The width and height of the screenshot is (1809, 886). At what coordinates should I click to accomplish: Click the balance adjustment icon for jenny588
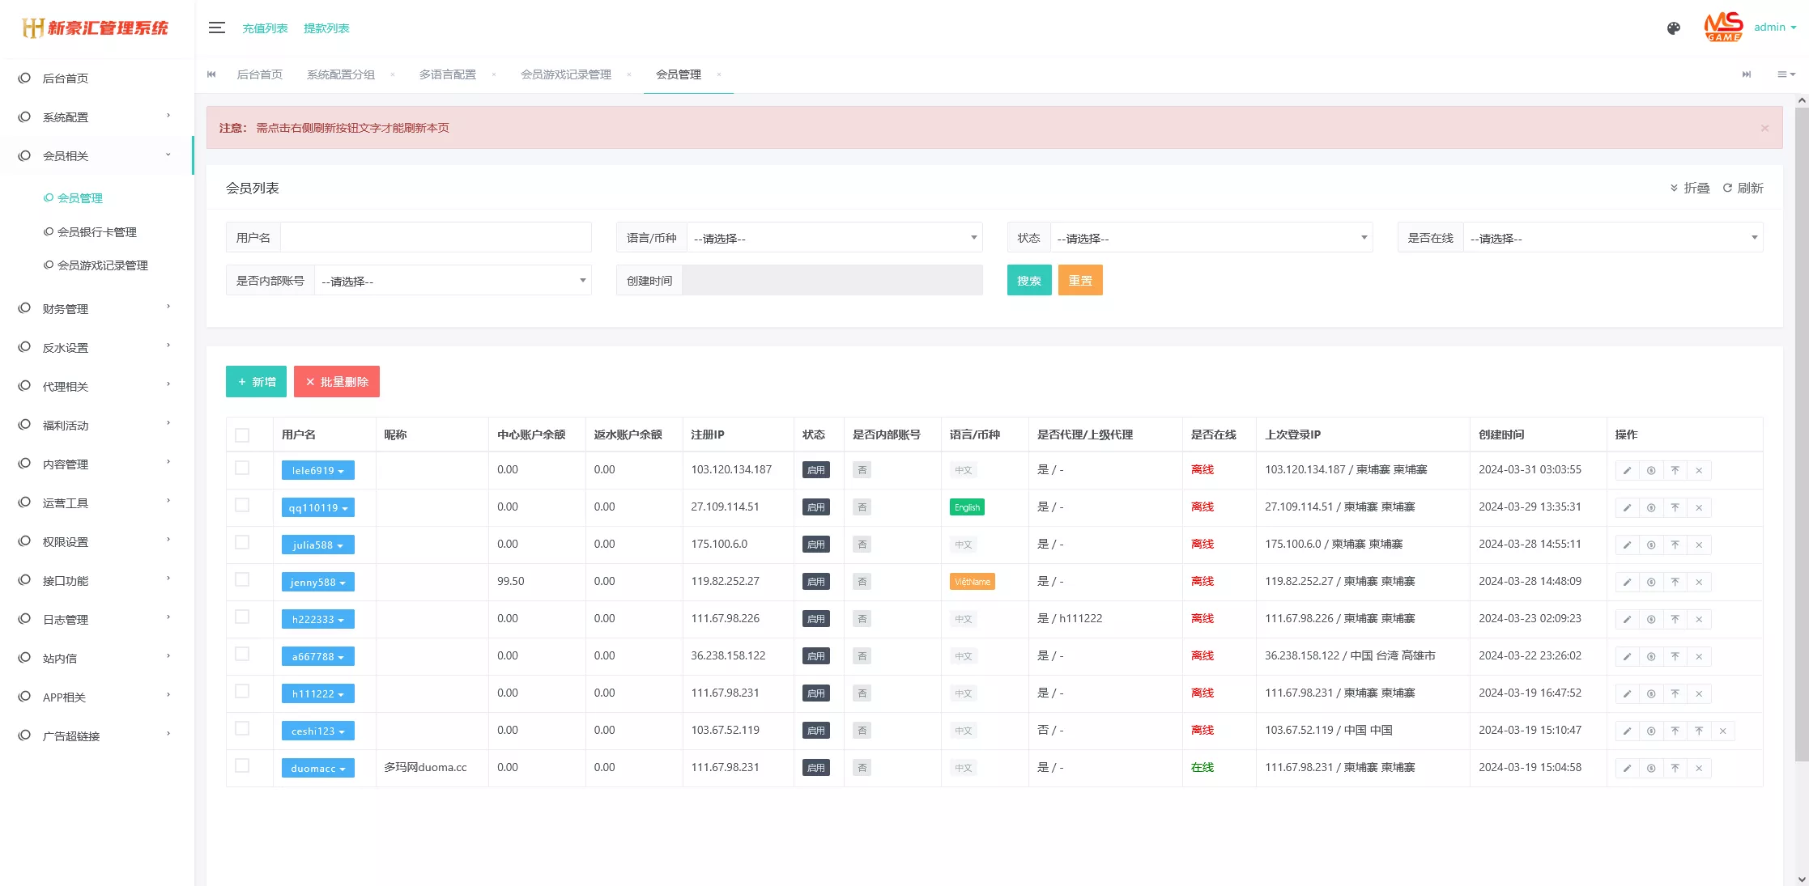pos(1651,581)
